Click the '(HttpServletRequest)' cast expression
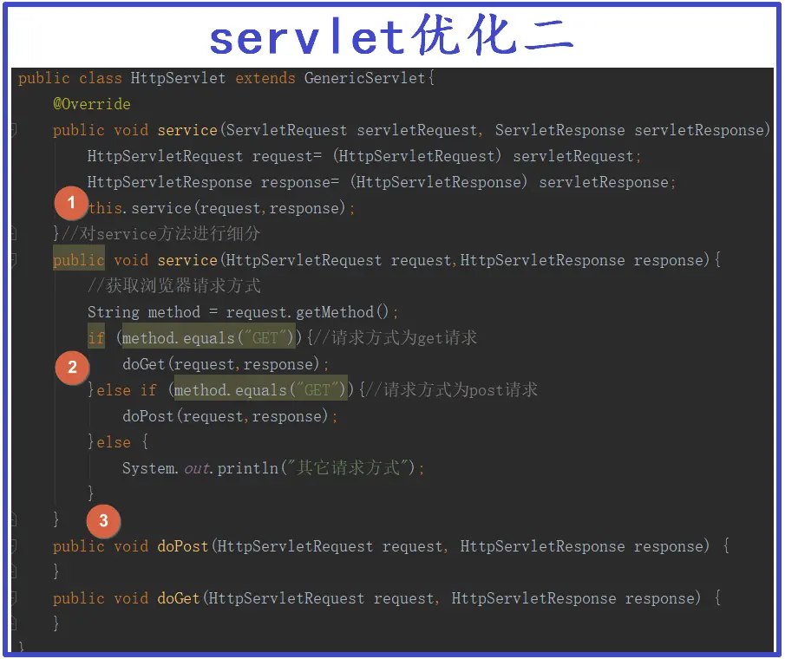Viewport: 785px width, 659px height. pyautogui.click(x=416, y=156)
